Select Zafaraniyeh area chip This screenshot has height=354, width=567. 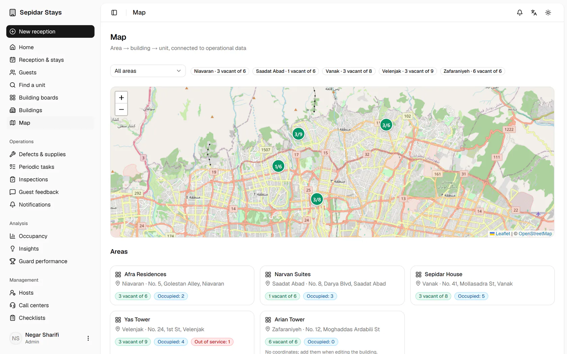473,71
